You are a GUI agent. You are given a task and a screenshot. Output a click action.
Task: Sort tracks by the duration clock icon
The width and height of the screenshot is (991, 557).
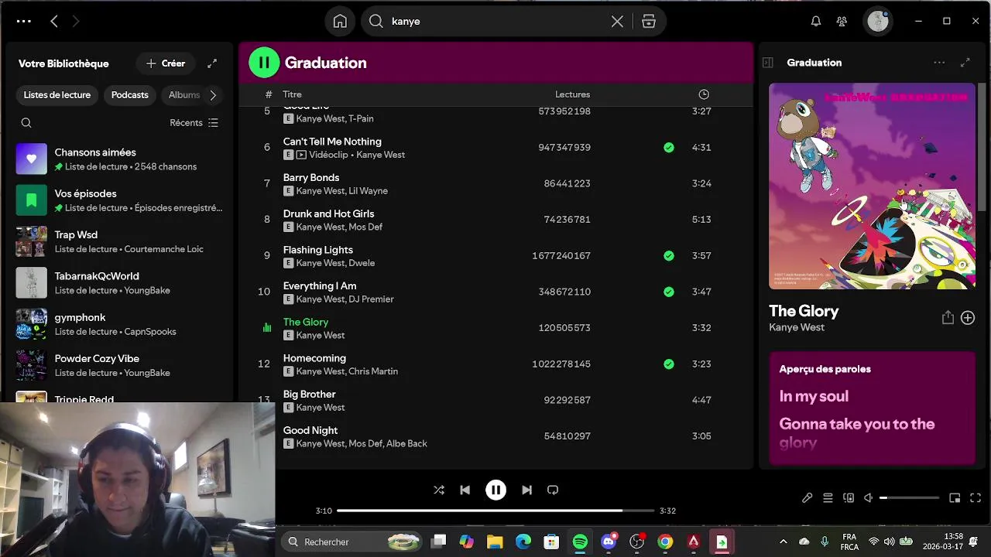[x=704, y=94]
